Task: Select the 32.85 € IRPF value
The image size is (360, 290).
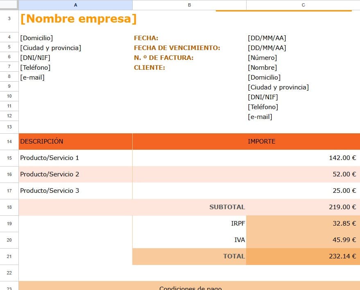Action: (x=303, y=224)
